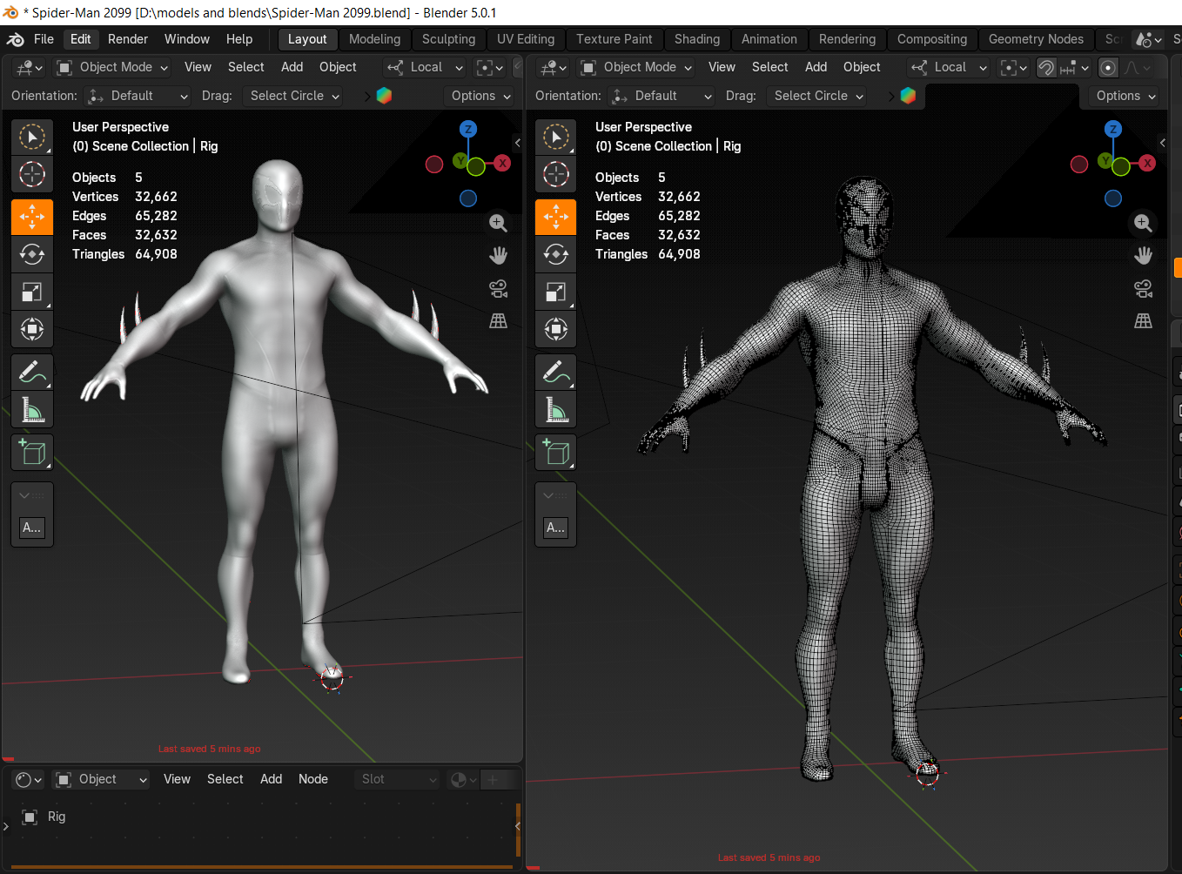Image resolution: width=1182 pixels, height=874 pixels.
Task: Select the Annotate tool in left viewport
Action: pyautogui.click(x=32, y=372)
